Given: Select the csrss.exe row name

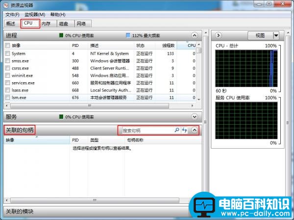Looking at the screenshot, I should tap(20, 68).
